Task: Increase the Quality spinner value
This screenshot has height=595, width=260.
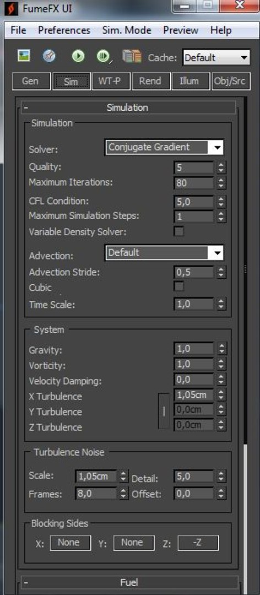Action: coord(221,164)
